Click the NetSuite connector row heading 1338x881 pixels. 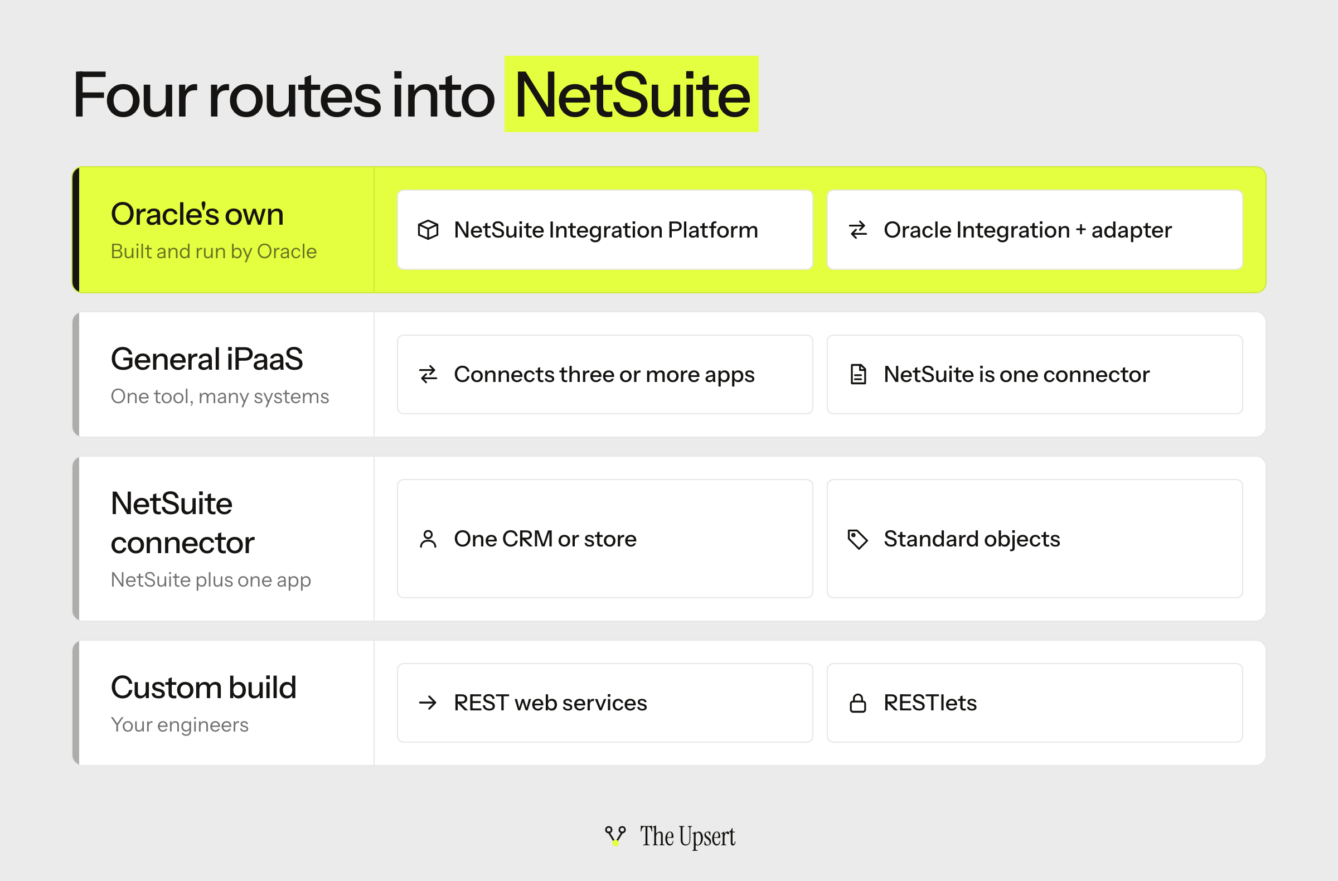coord(183,523)
